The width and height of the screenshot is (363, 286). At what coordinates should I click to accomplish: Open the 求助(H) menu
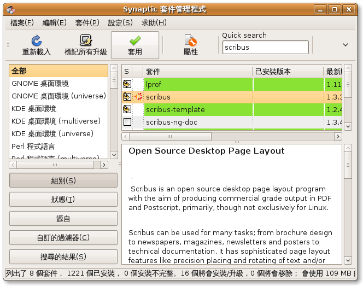click(154, 23)
